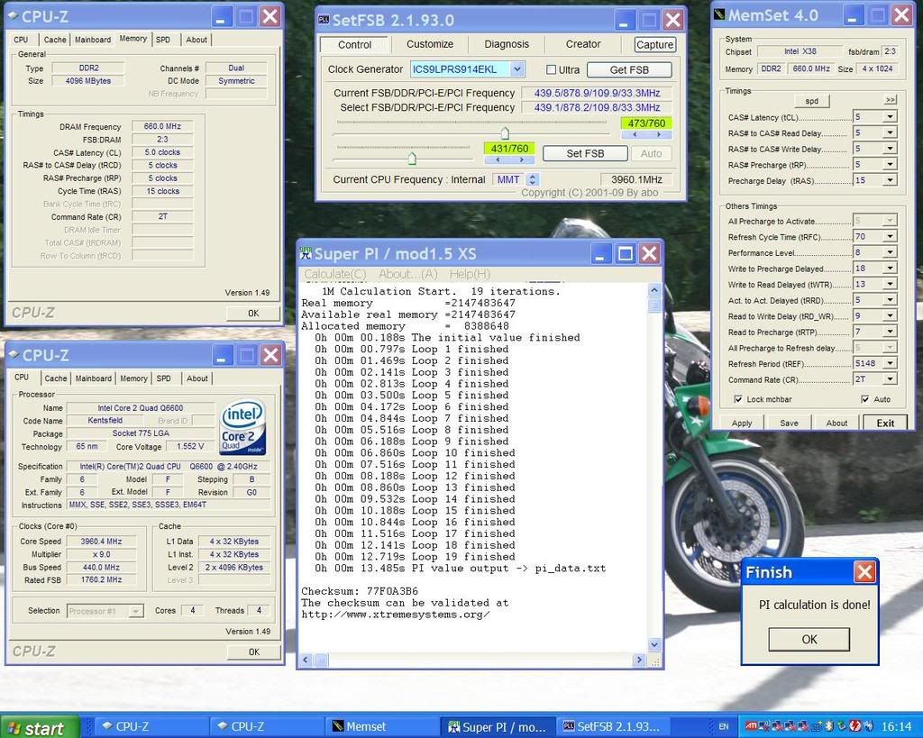Open Refresh Cycle Time (tRFC) dropdown
The width and height of the screenshot is (923, 738).
tap(890, 237)
